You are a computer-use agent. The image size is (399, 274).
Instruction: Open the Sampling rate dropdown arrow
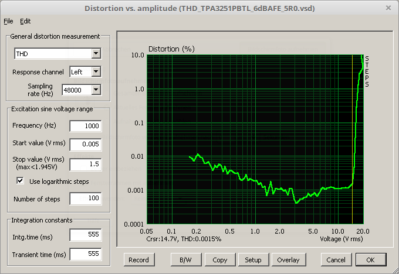point(96,90)
